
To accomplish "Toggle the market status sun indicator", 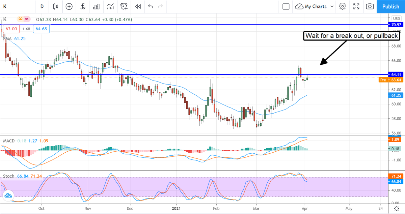I will tap(21, 19).
